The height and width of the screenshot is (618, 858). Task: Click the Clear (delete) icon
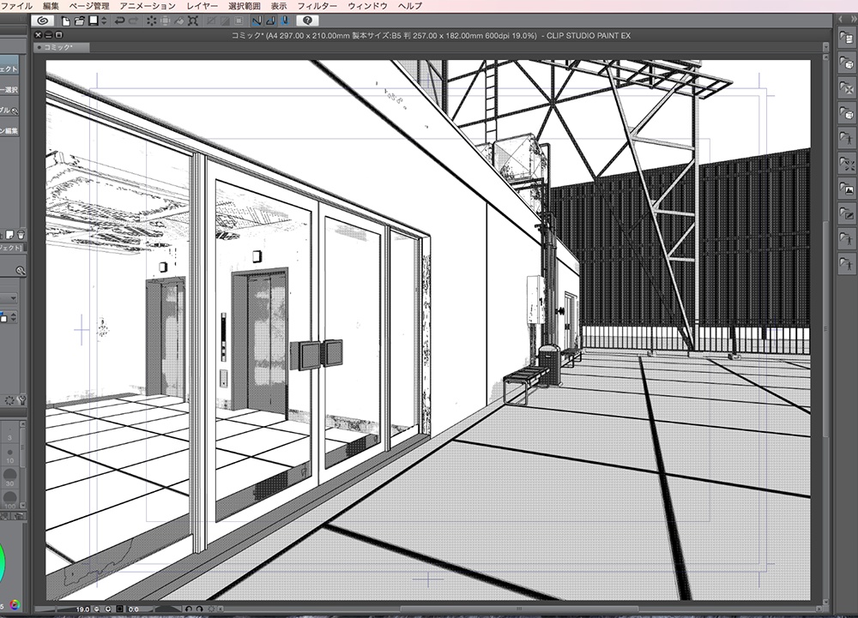pos(152,21)
